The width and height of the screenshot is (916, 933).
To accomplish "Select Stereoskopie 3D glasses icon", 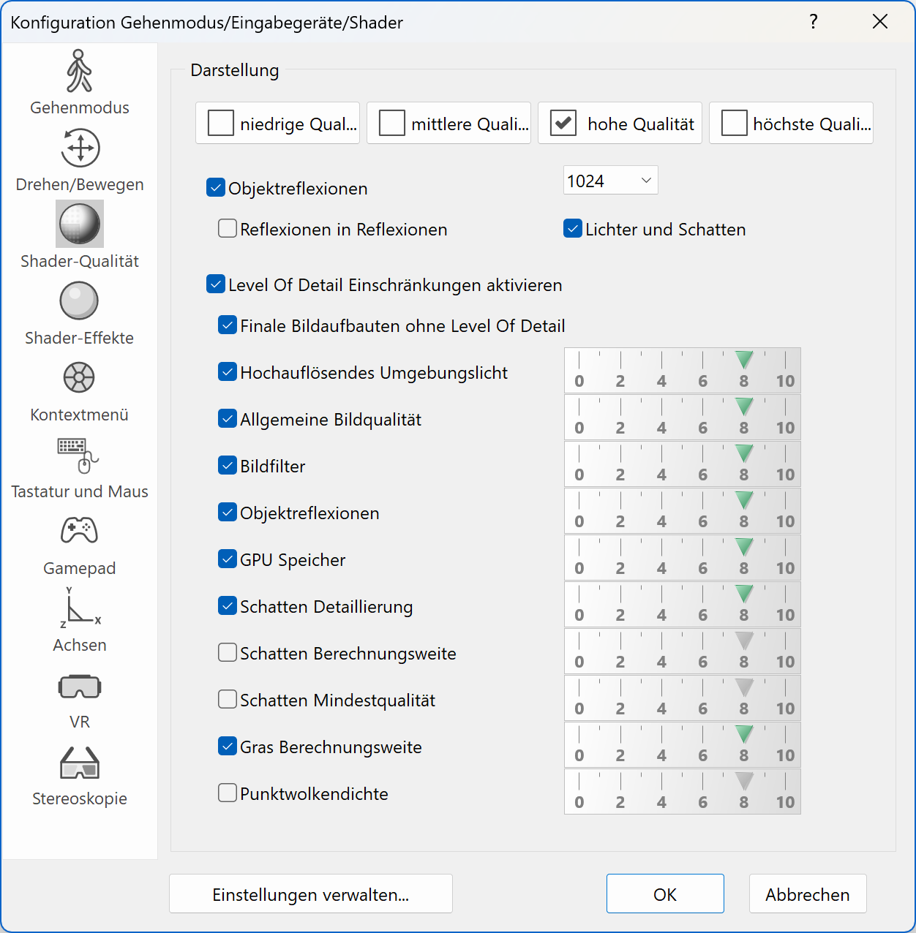I will pyautogui.click(x=79, y=763).
